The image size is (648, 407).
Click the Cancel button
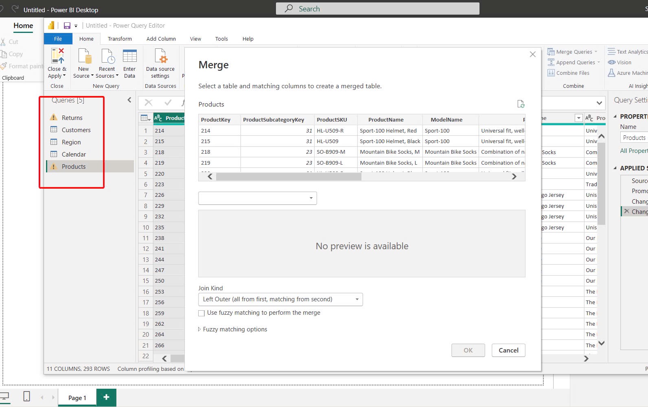pos(508,350)
